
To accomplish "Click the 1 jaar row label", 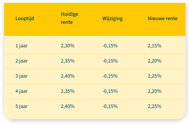I will click(x=21, y=46).
